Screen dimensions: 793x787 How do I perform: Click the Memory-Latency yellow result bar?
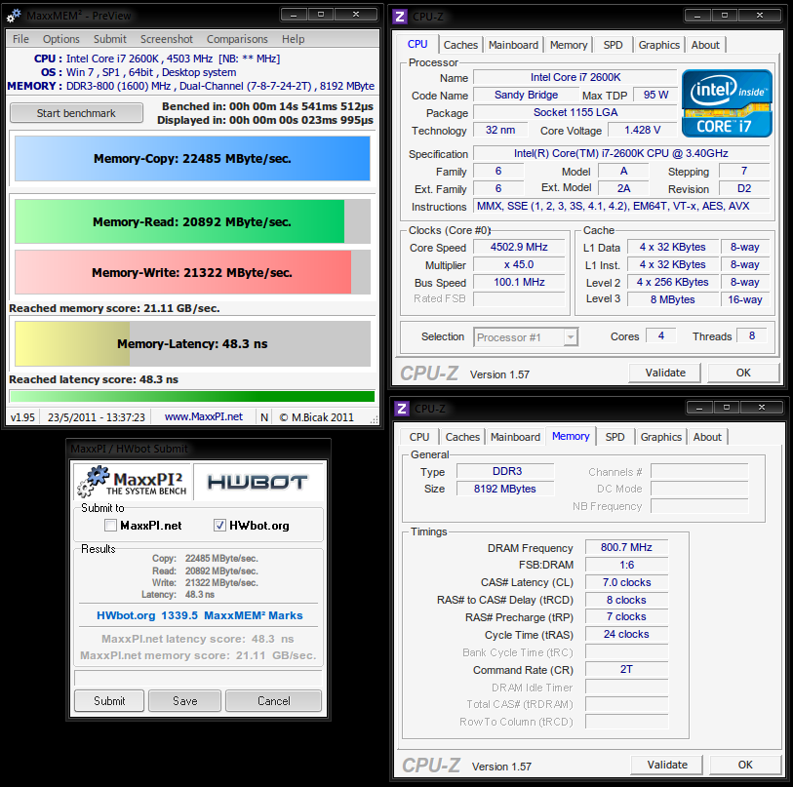click(x=192, y=344)
